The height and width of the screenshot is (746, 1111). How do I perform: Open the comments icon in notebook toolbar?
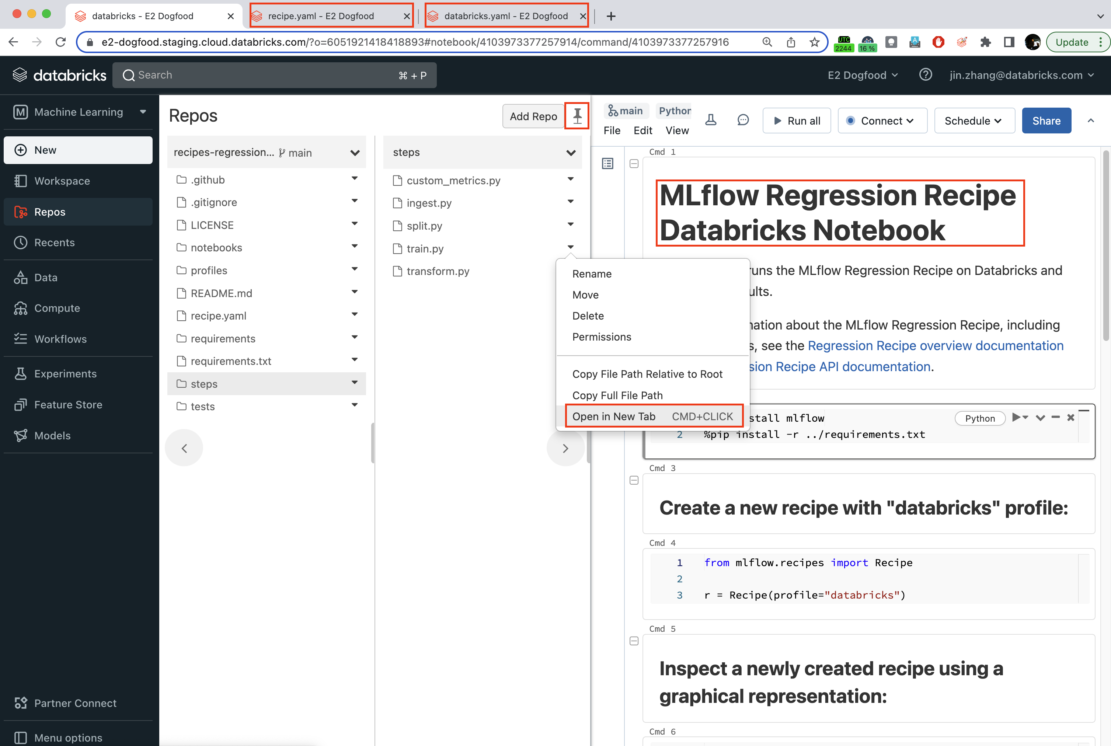743,120
